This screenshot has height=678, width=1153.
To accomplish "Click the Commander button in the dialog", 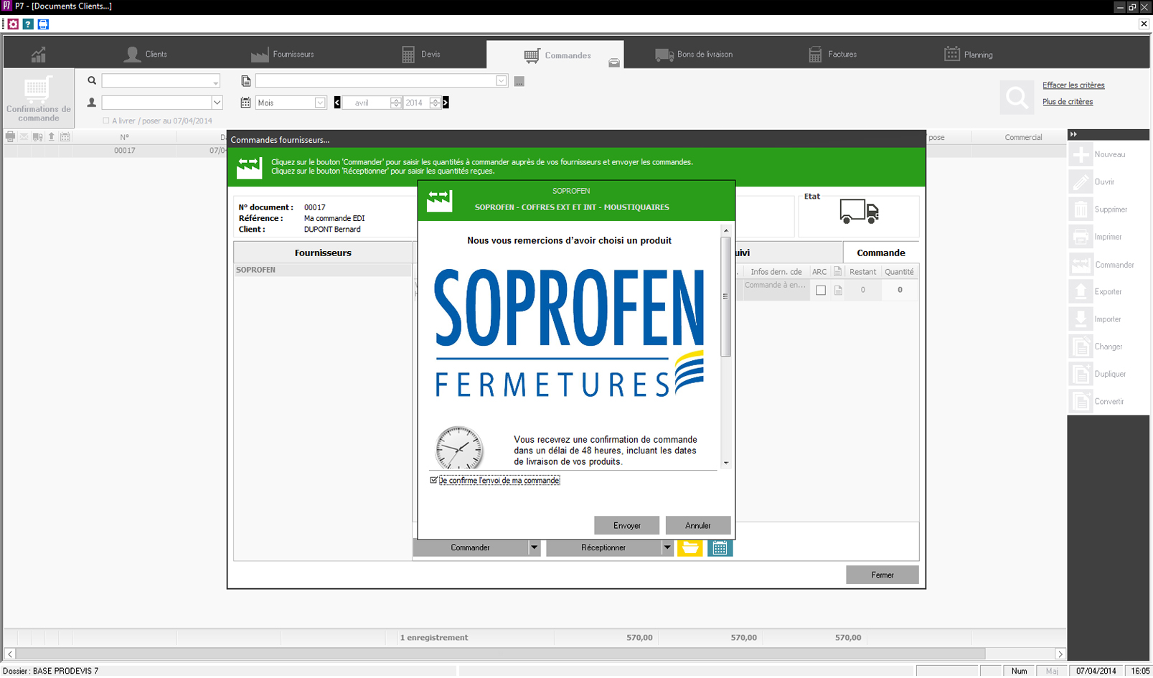I will point(471,548).
